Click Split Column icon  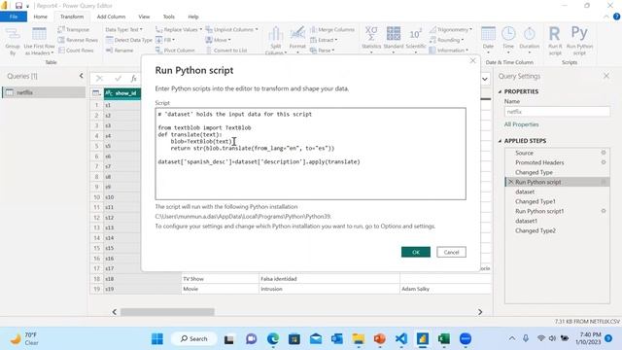(275, 41)
